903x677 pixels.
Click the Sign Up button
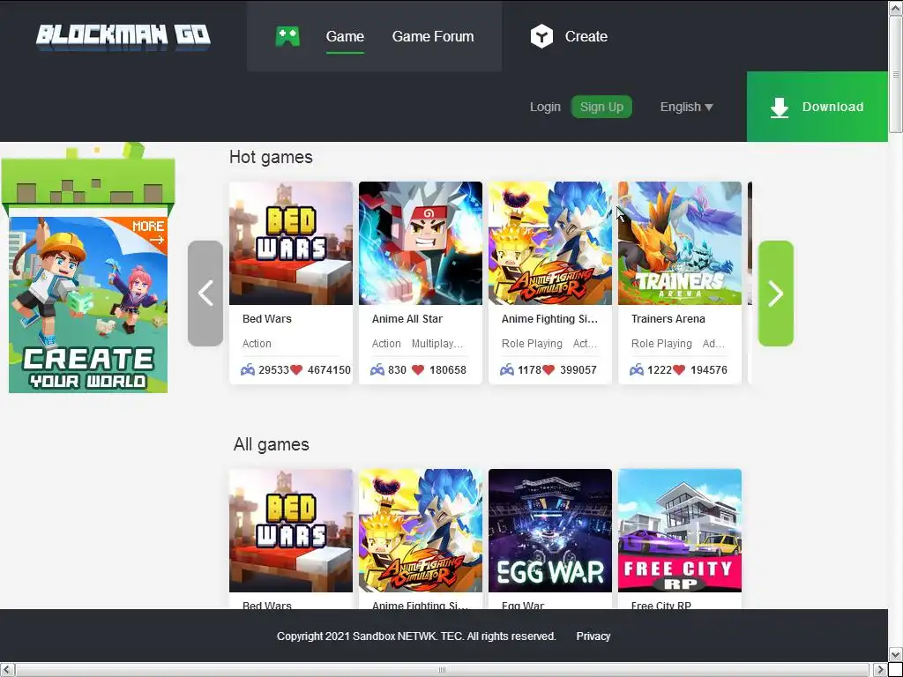tap(601, 107)
